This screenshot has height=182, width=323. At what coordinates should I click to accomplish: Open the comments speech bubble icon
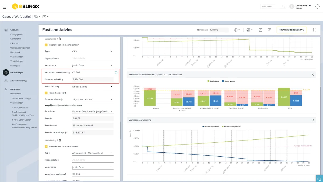click(269, 30)
